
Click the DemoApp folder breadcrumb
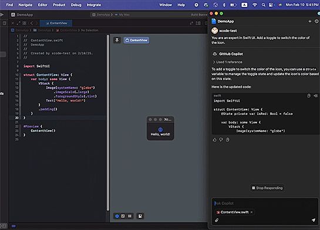click(42, 30)
